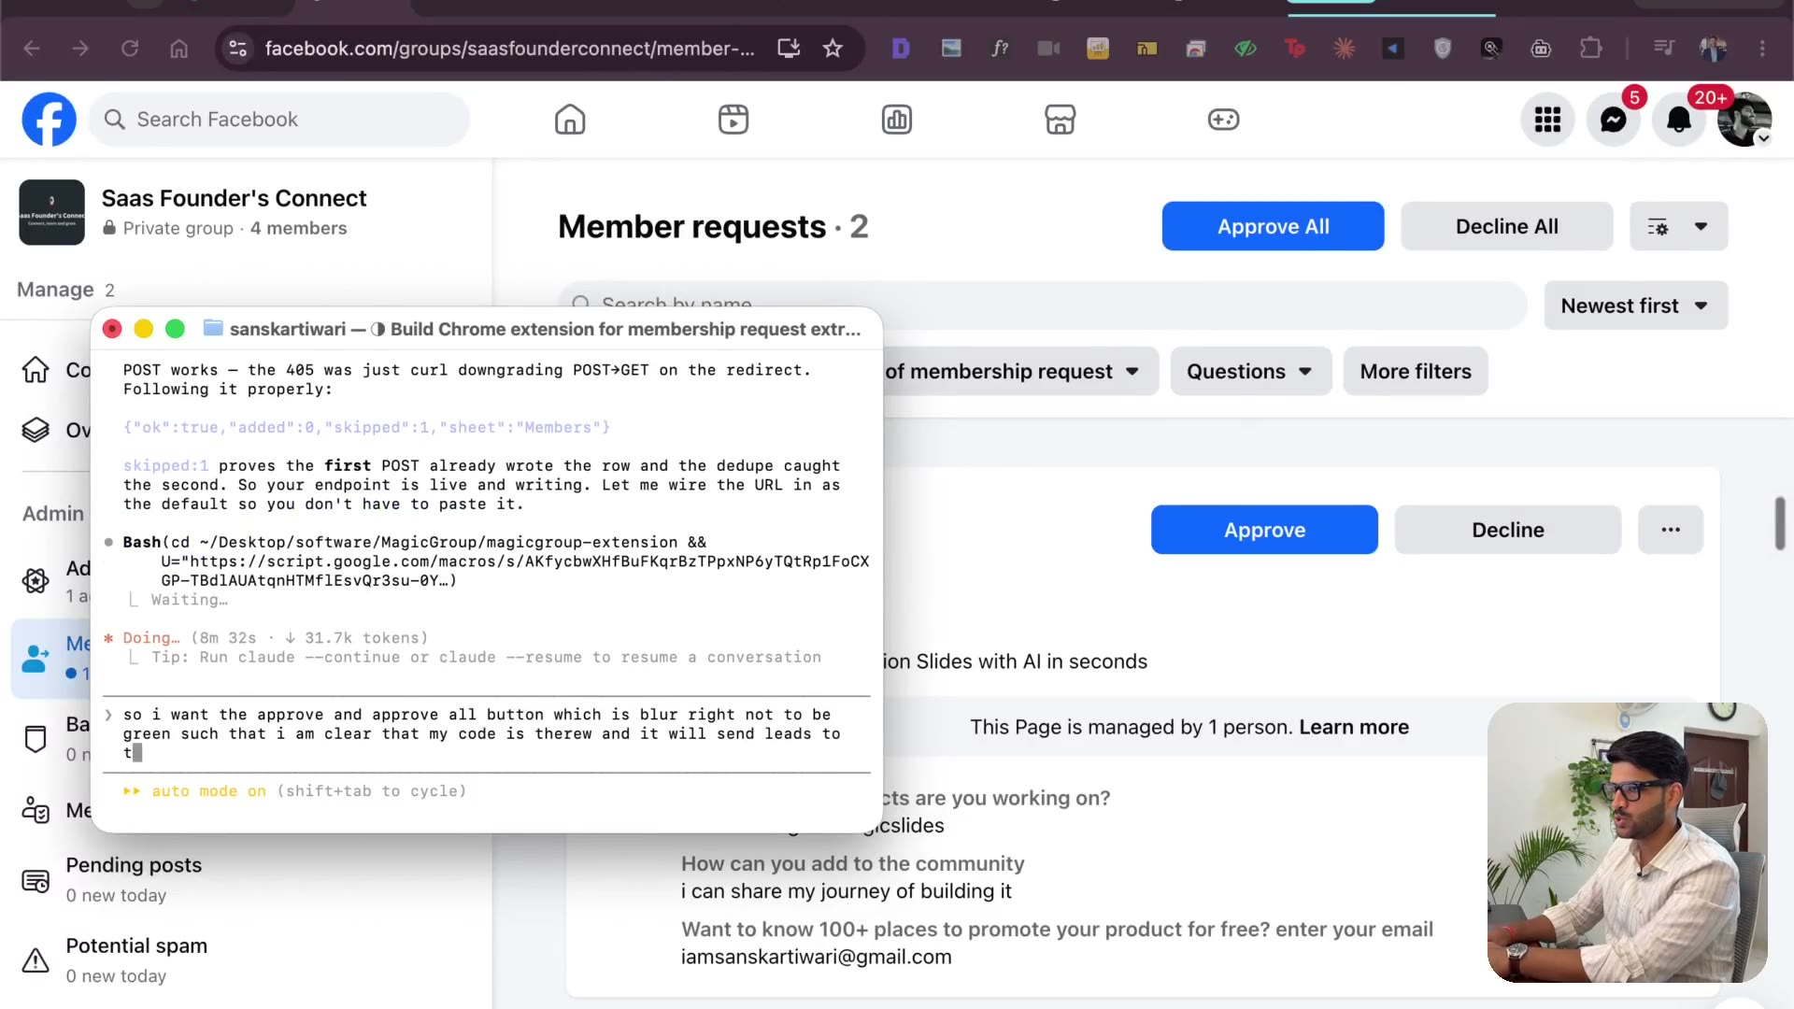Click the 'Member requests' heading text
This screenshot has height=1009, width=1794.
pyautogui.click(x=691, y=226)
